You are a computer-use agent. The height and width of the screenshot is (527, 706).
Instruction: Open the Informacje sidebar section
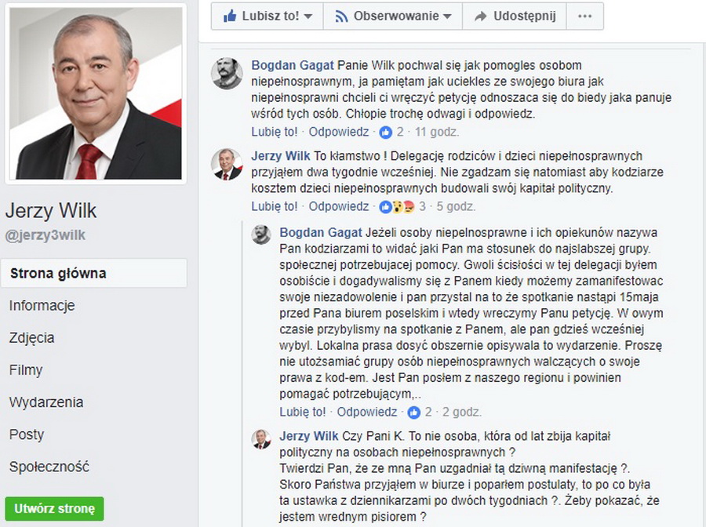pos(42,306)
